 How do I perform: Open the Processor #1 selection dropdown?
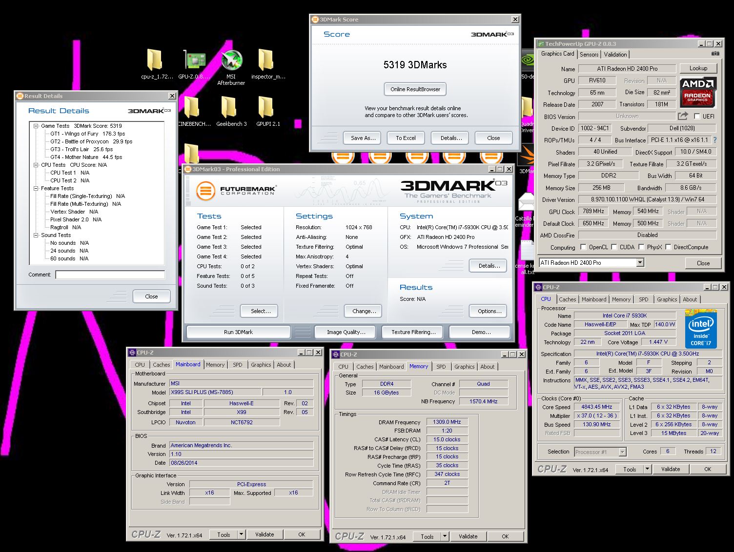pyautogui.click(x=622, y=452)
